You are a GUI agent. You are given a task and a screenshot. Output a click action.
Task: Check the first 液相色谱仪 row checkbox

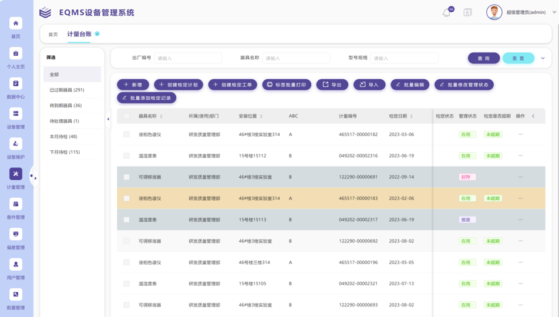point(126,134)
